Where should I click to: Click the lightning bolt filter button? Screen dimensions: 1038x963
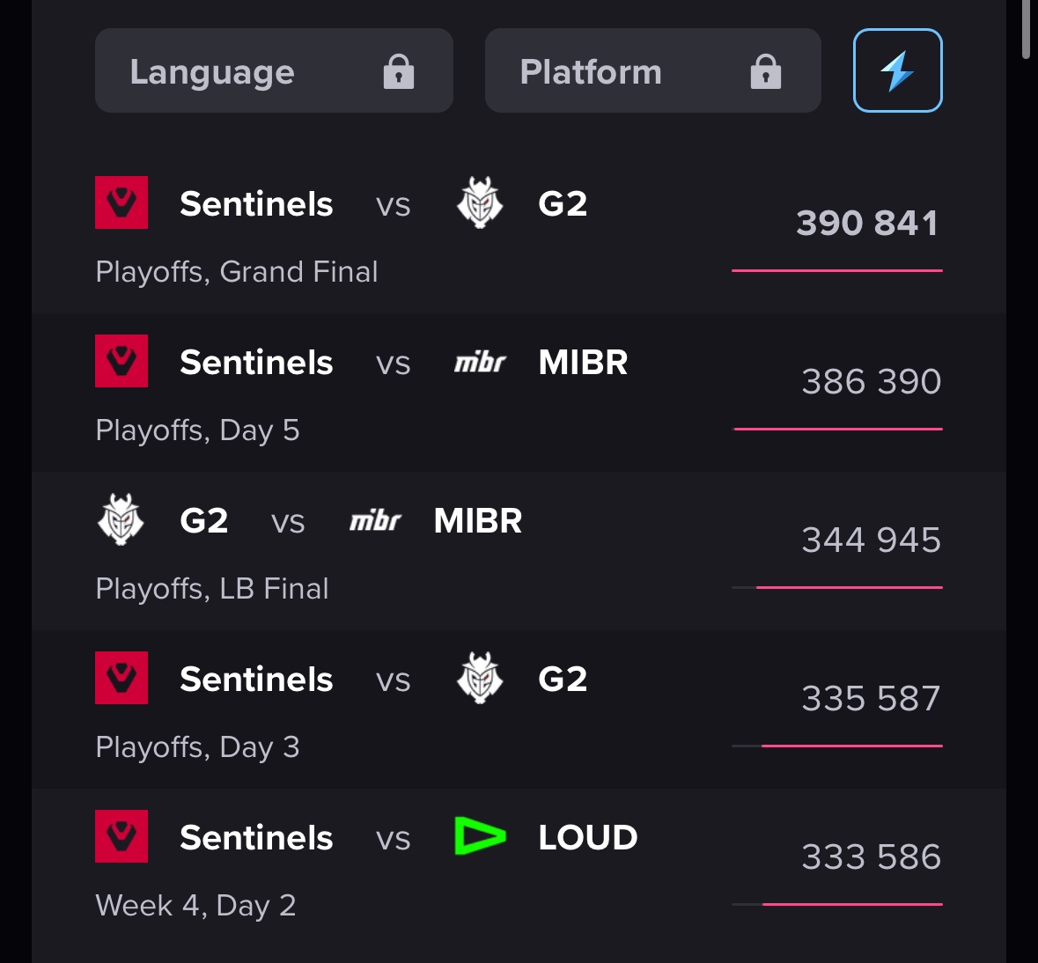[x=897, y=70]
